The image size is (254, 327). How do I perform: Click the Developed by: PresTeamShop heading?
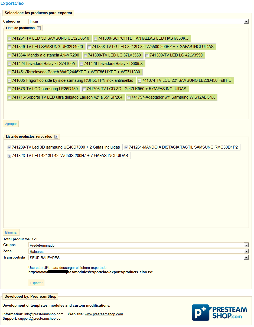[x=30, y=296]
